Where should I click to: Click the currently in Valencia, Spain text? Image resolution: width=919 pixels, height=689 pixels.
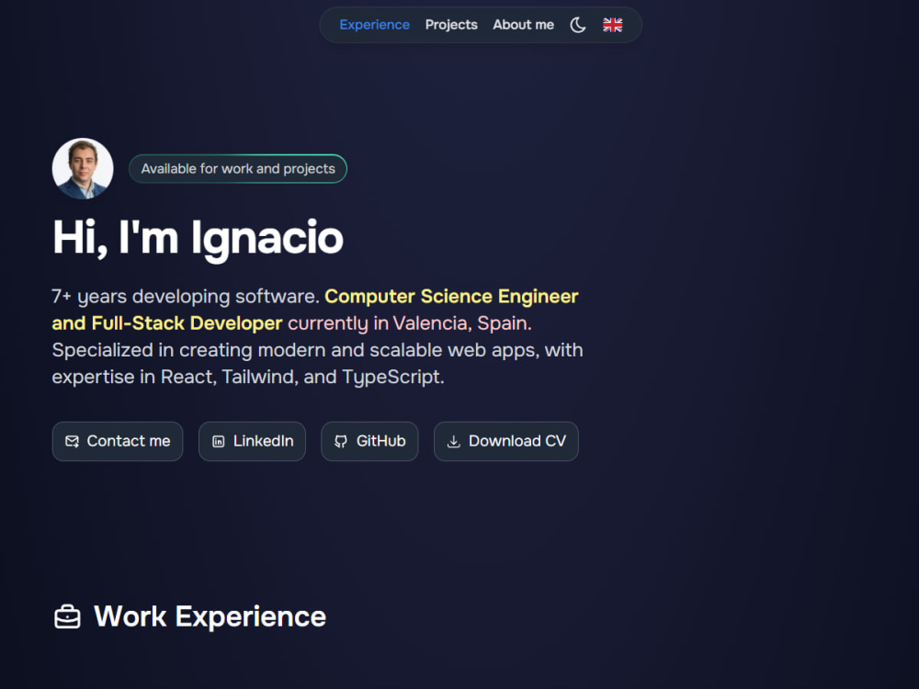(410, 323)
